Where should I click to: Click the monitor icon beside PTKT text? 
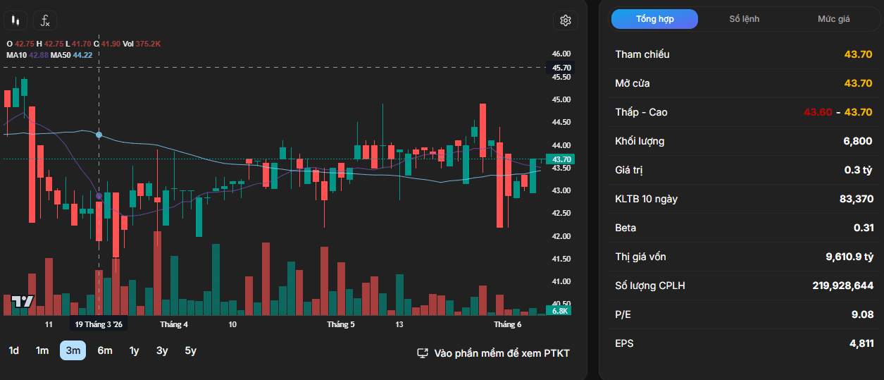(x=423, y=353)
